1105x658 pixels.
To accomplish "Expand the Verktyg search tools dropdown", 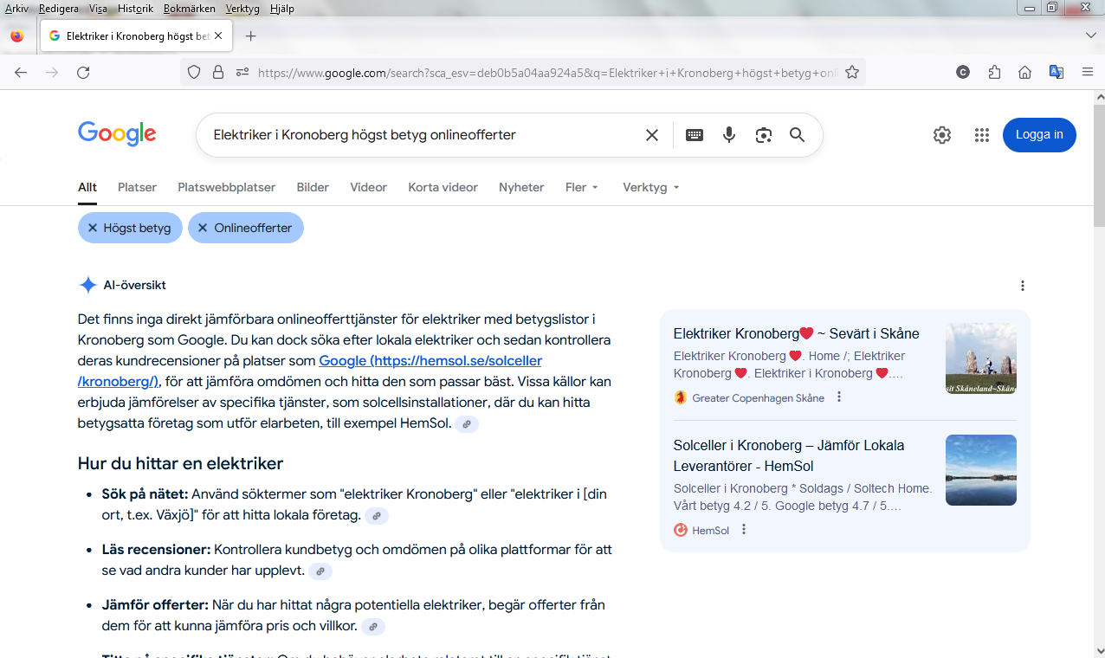I will [x=650, y=187].
